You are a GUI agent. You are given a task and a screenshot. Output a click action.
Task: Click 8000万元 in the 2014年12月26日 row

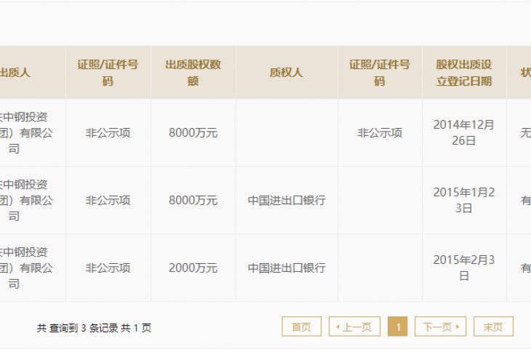(x=193, y=133)
